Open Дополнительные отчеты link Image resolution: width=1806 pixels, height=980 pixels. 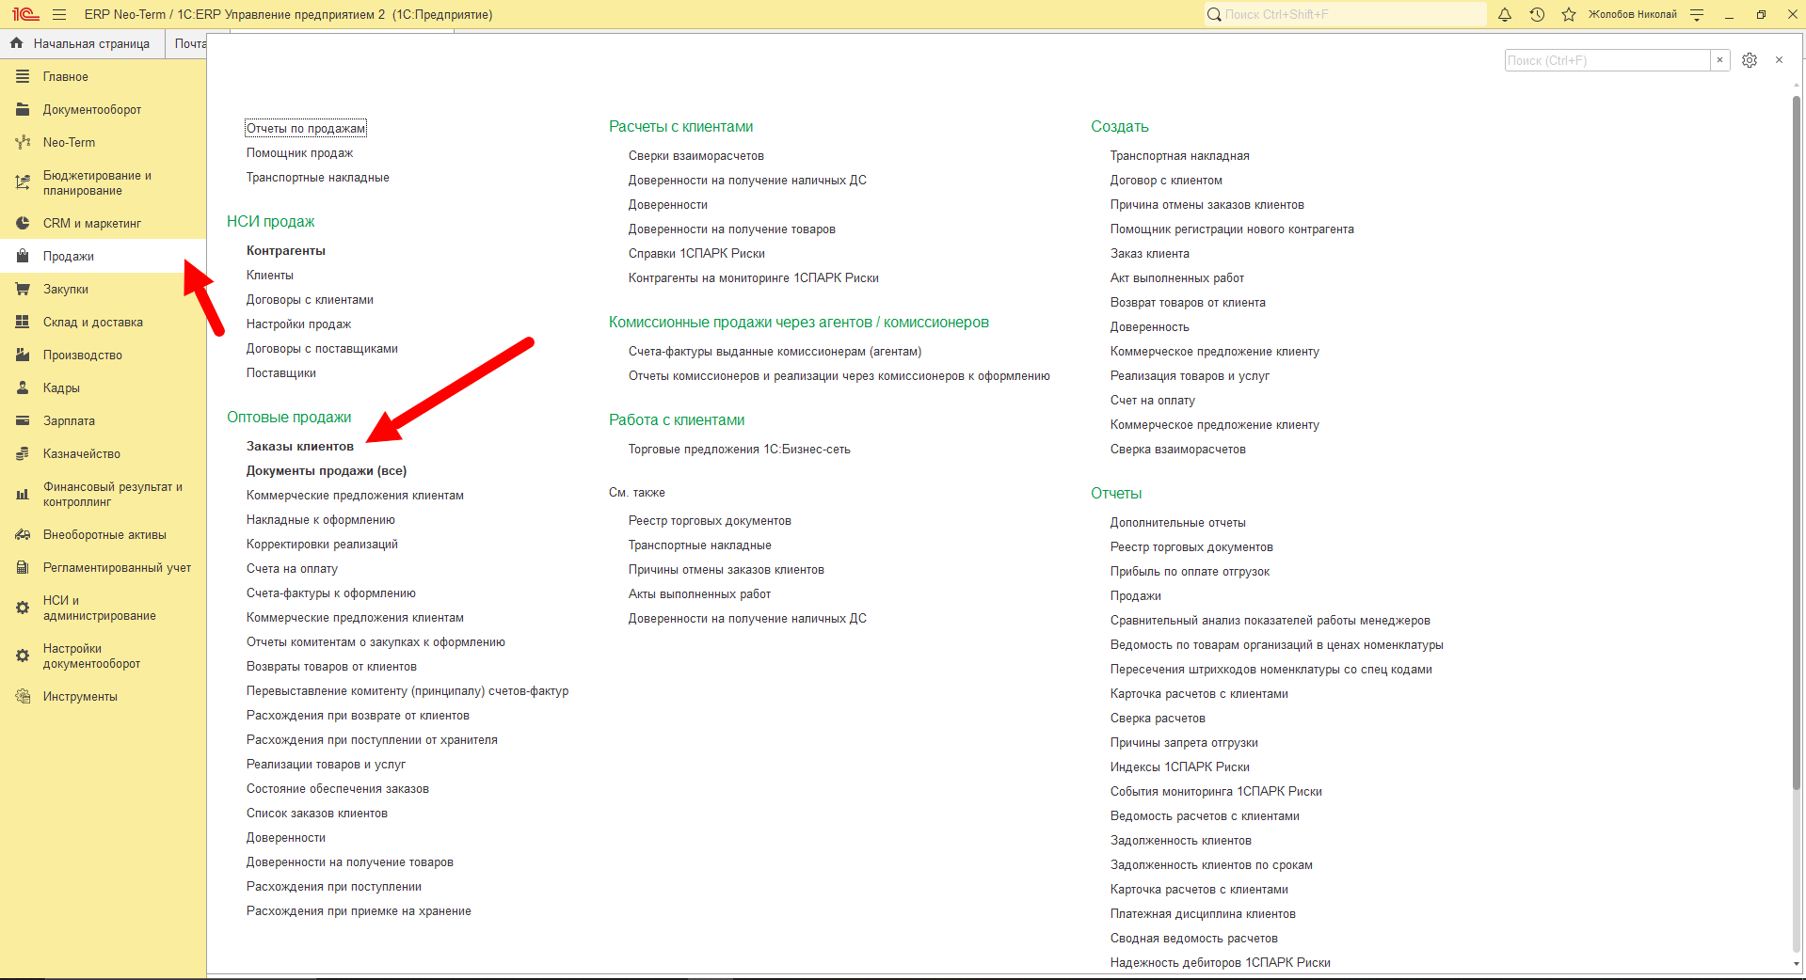[x=1178, y=522]
